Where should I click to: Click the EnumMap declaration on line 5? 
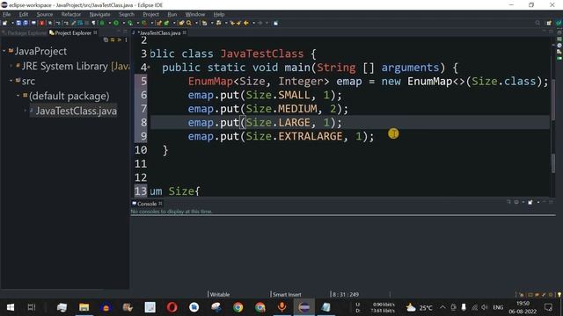coord(368,82)
